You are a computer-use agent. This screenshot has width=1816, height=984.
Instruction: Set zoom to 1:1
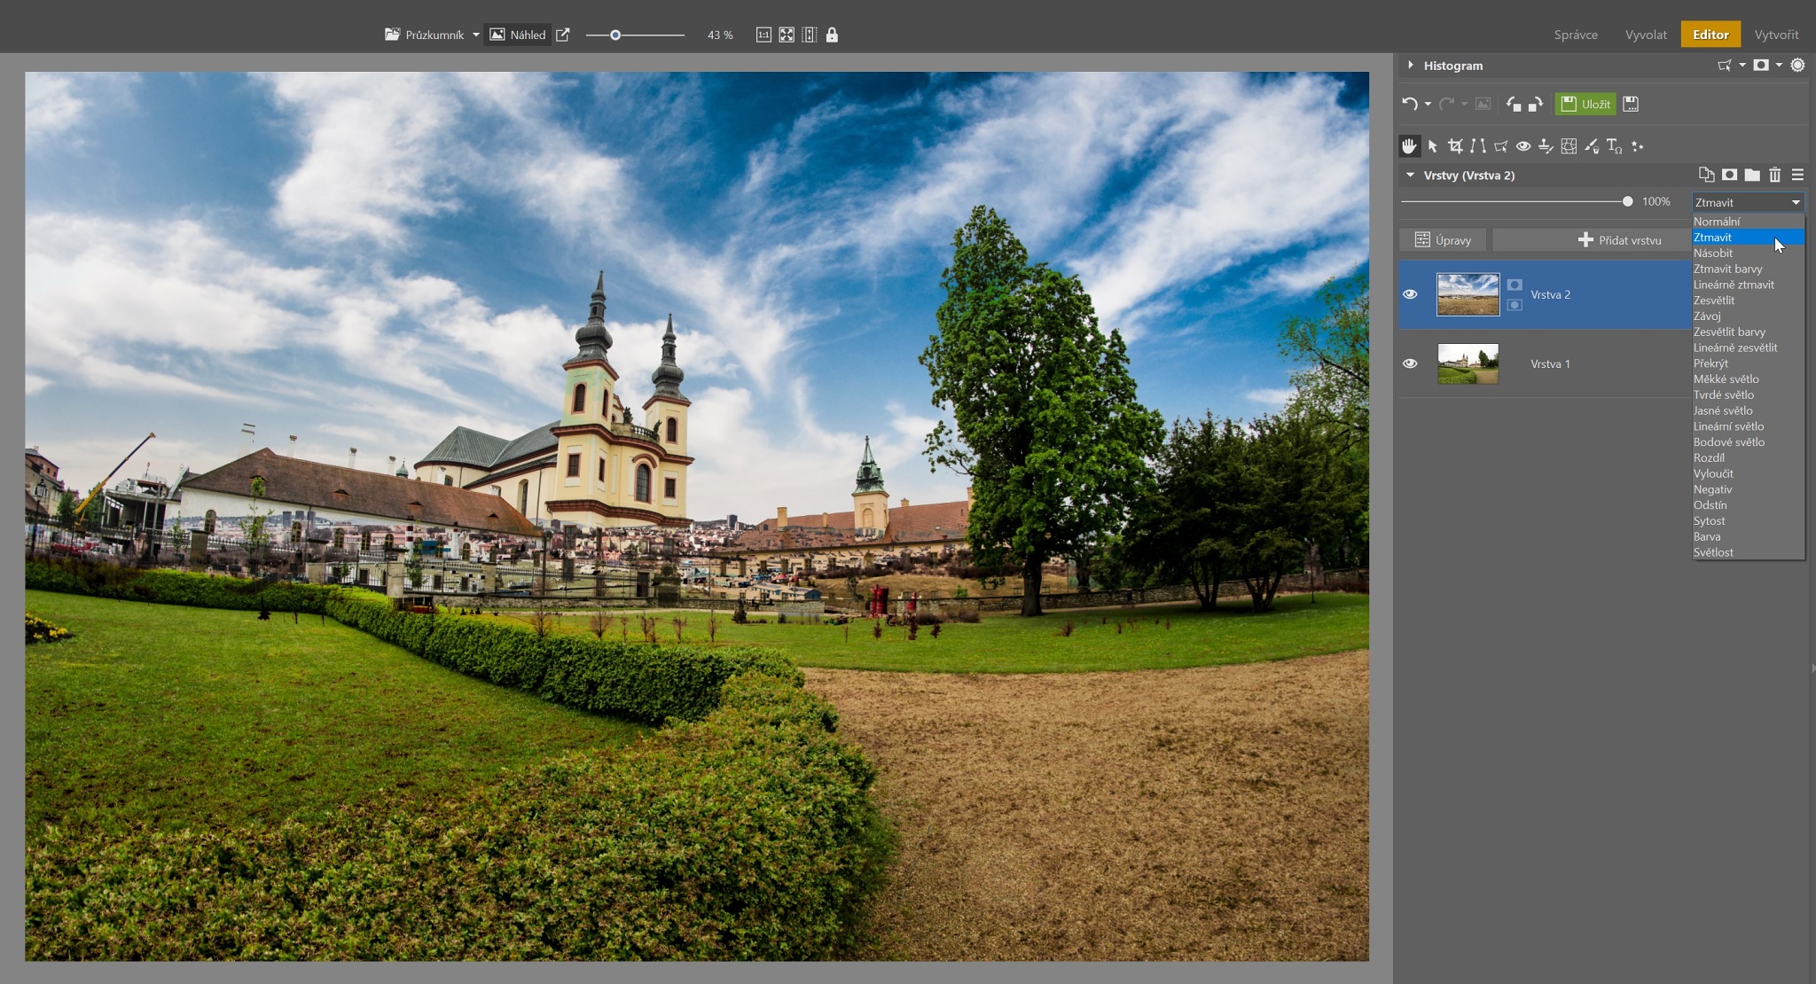[x=763, y=35]
